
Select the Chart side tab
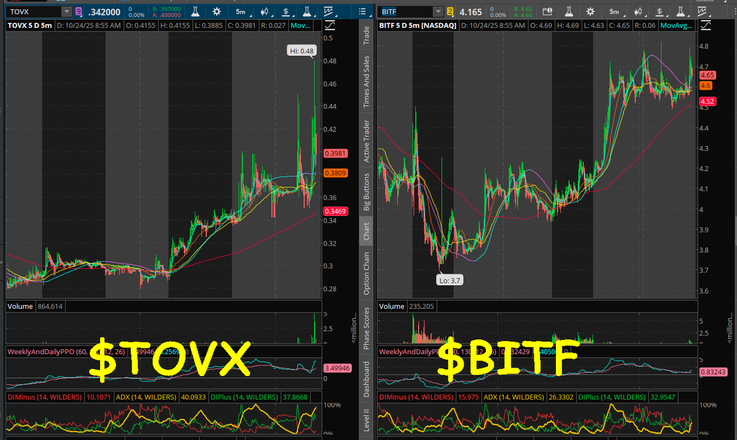[x=367, y=231]
